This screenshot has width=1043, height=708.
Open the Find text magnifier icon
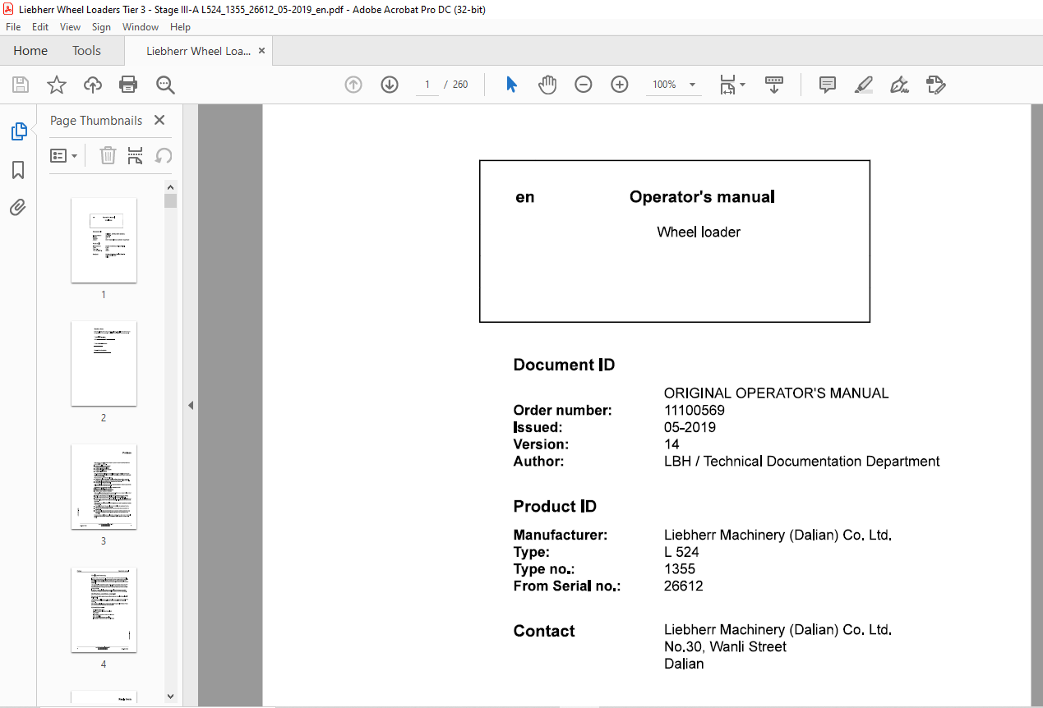coord(165,85)
